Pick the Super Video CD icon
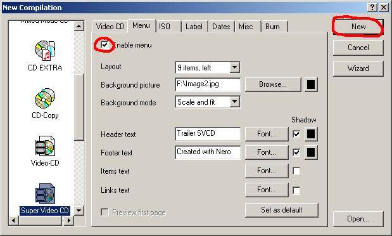 45,193
